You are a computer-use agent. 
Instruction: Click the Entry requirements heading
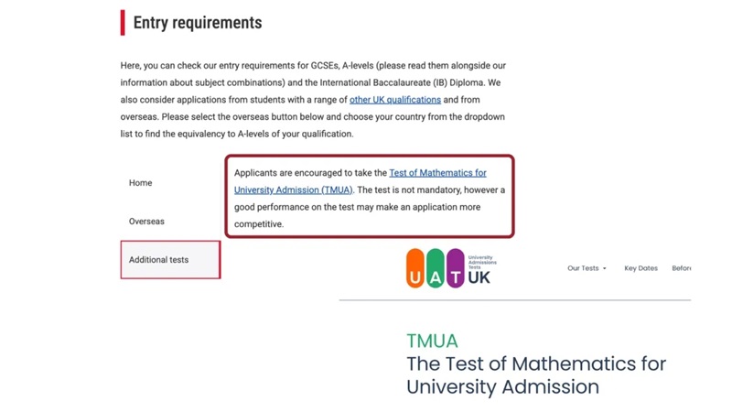[x=198, y=23]
